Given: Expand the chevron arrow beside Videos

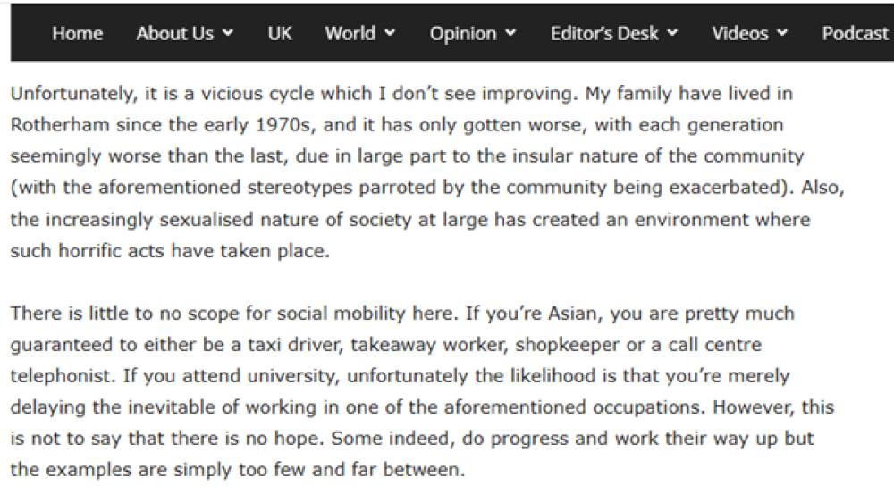Looking at the screenshot, I should [x=783, y=34].
